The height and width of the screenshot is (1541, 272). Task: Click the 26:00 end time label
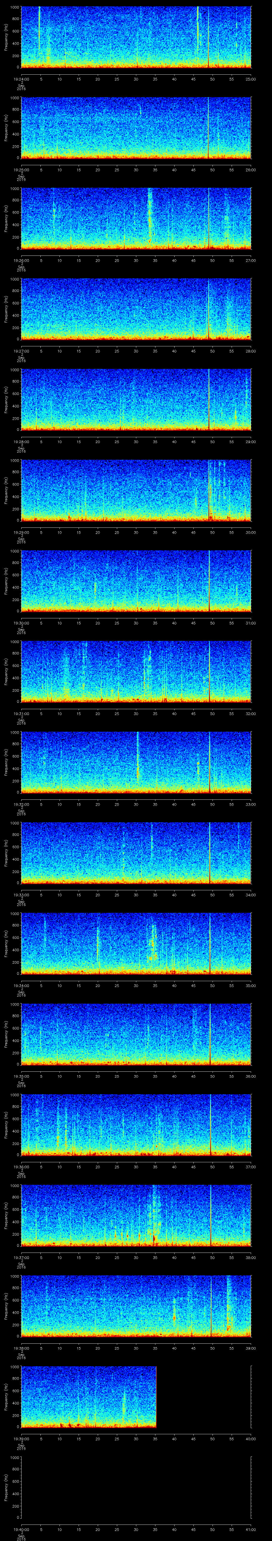250,170
